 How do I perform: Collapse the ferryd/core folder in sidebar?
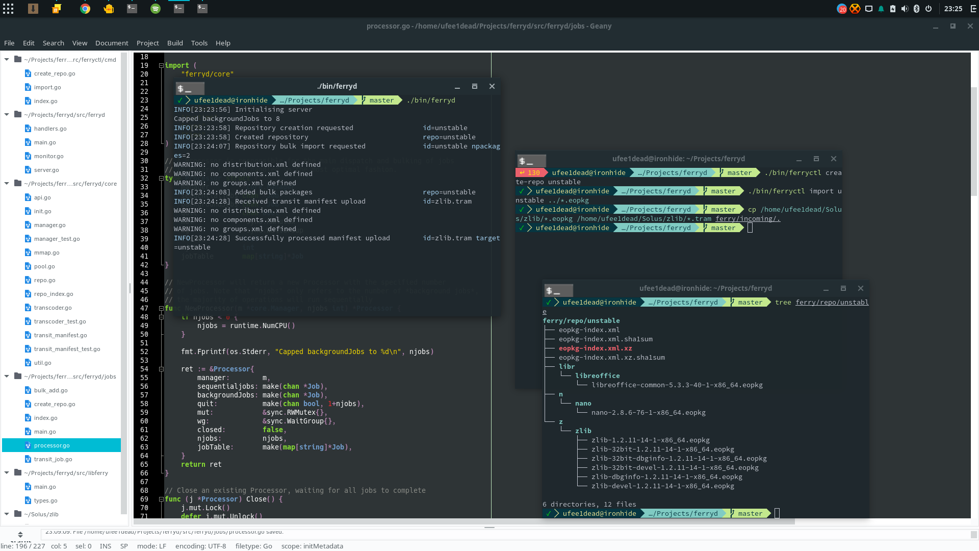click(7, 183)
